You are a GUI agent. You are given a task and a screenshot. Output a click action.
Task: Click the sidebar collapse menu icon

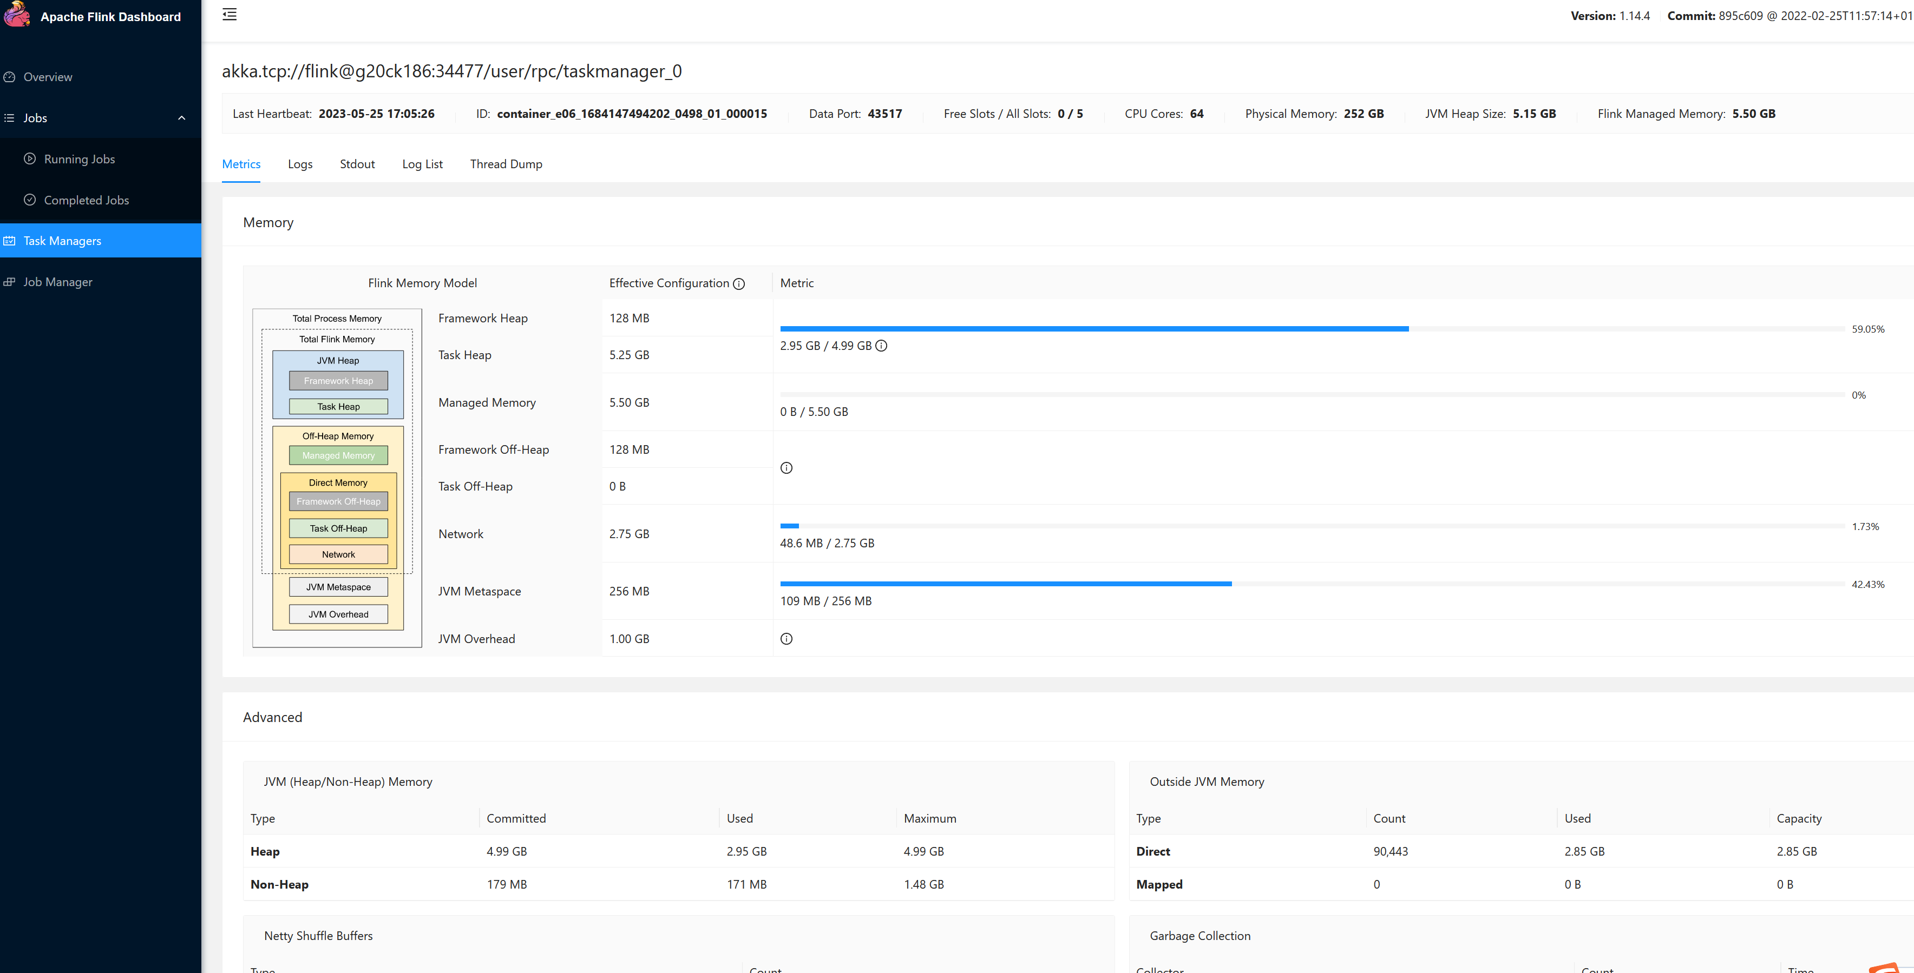230,15
